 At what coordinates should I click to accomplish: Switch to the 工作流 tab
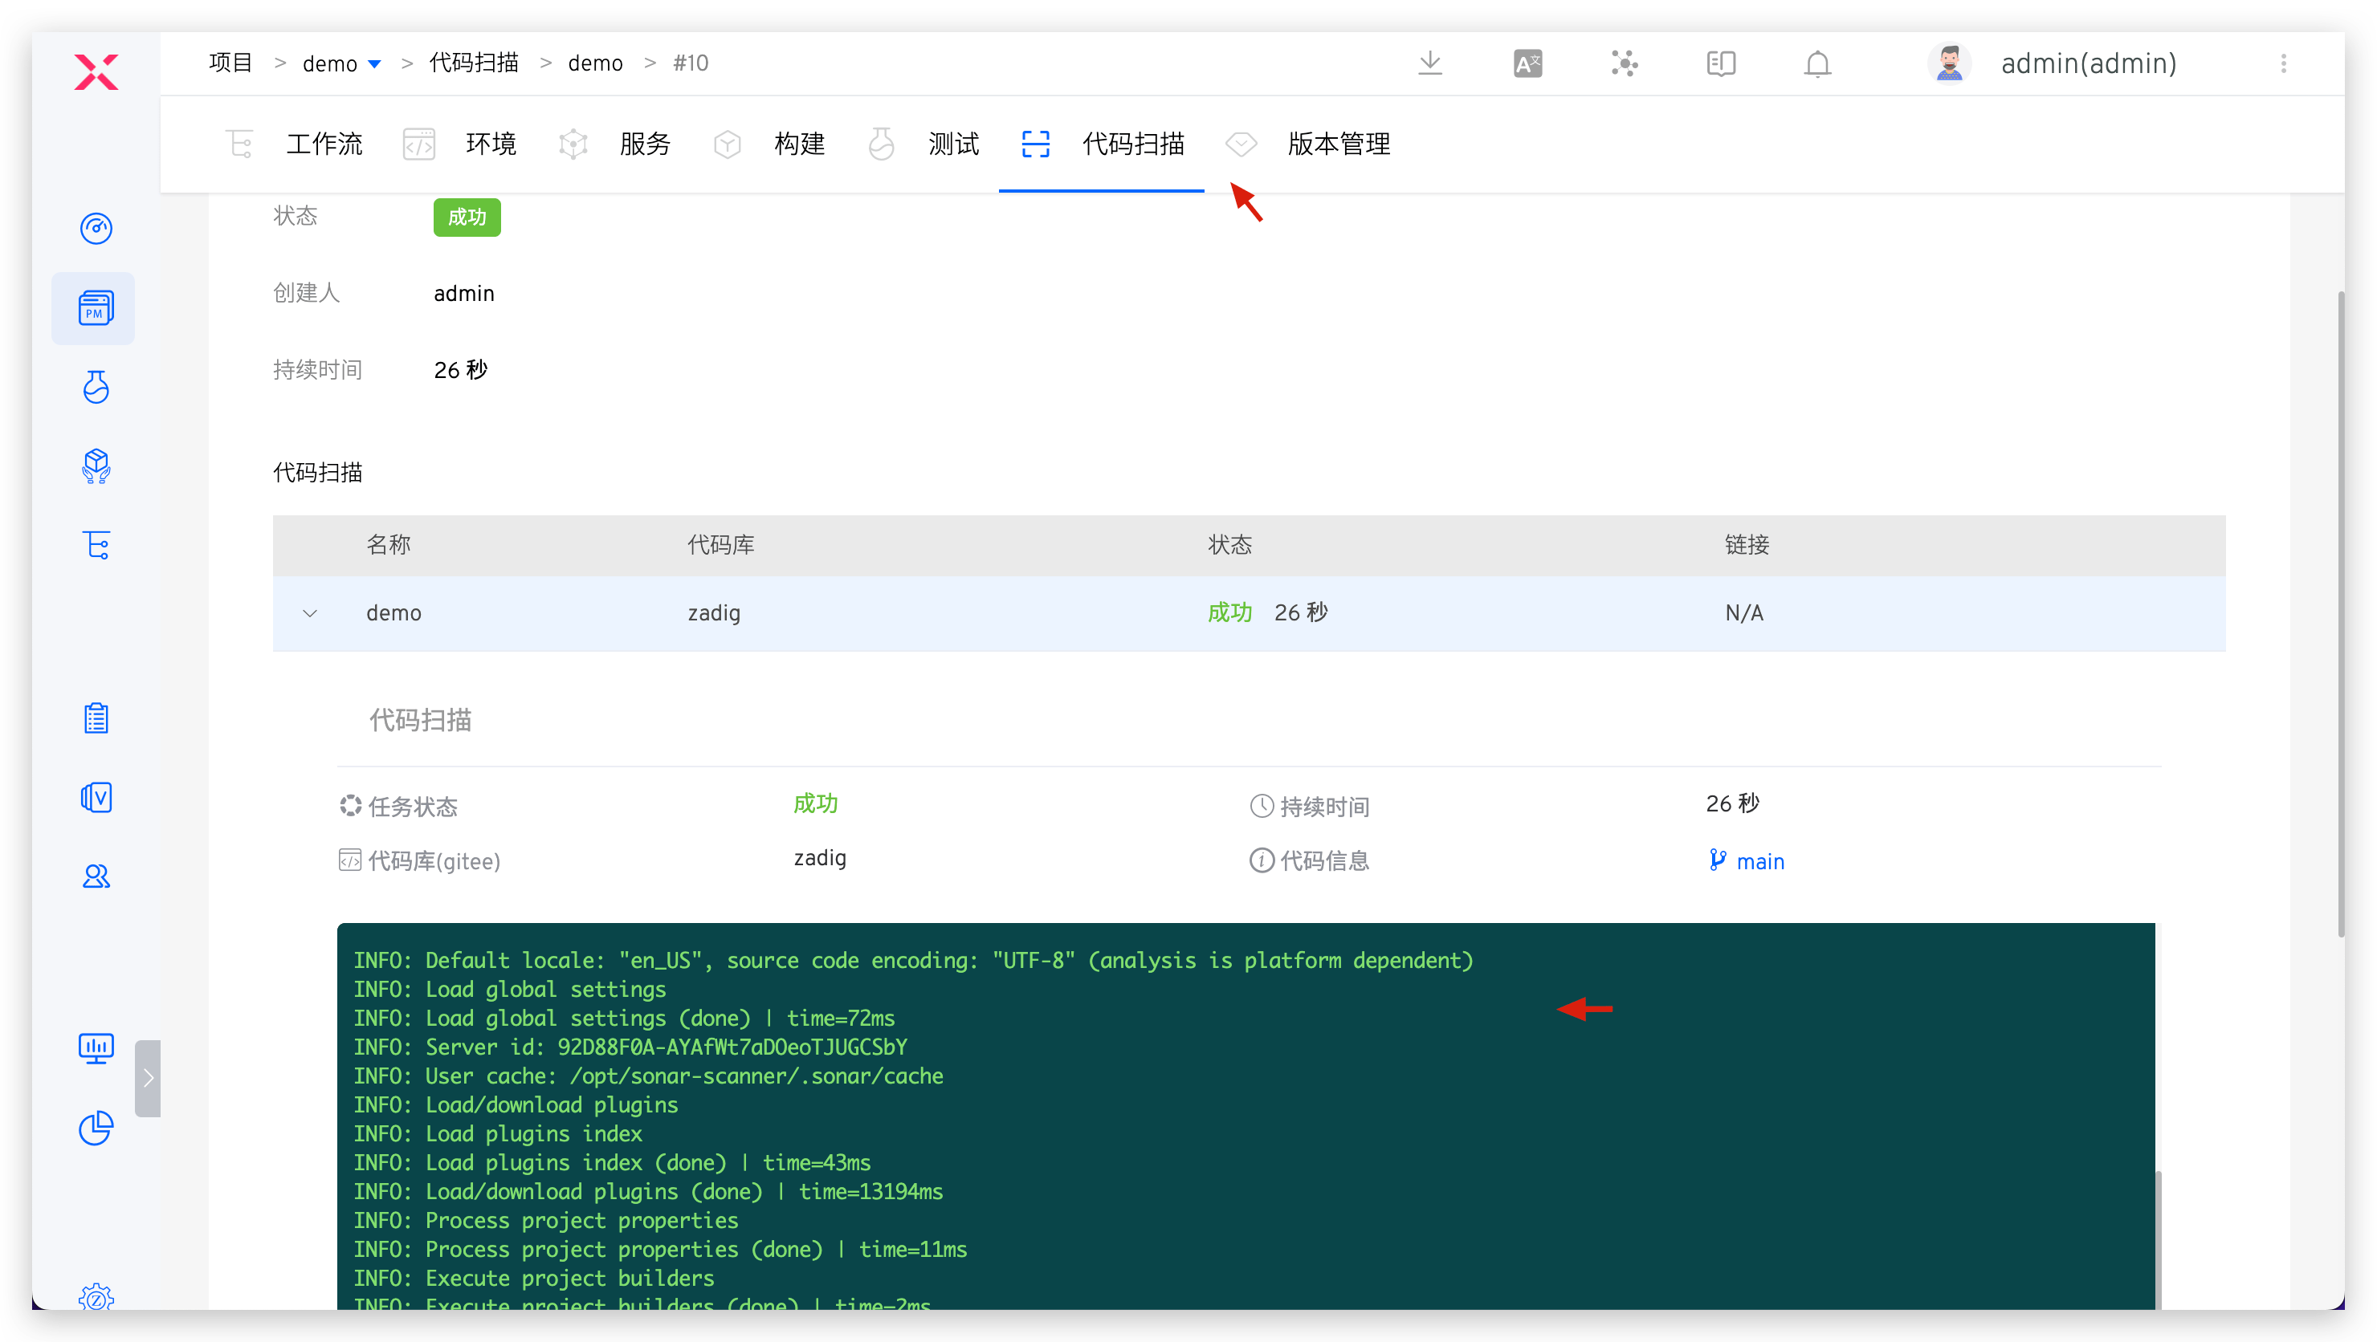tap(324, 144)
